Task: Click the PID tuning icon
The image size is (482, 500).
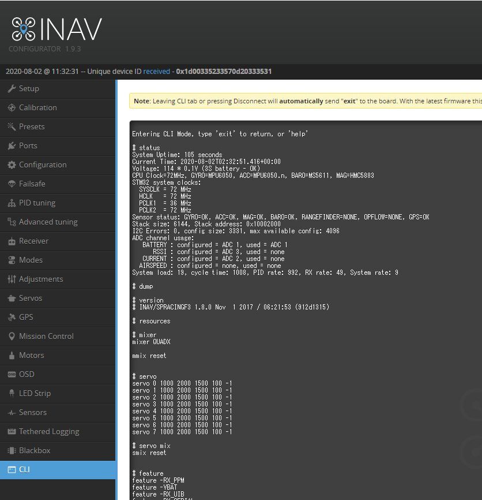Action: click(12, 203)
